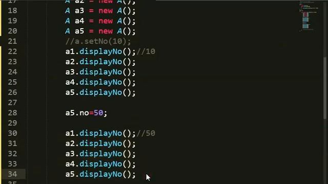Click line number 30 in gutter
This screenshot has width=328, height=184.
[x=12, y=133]
